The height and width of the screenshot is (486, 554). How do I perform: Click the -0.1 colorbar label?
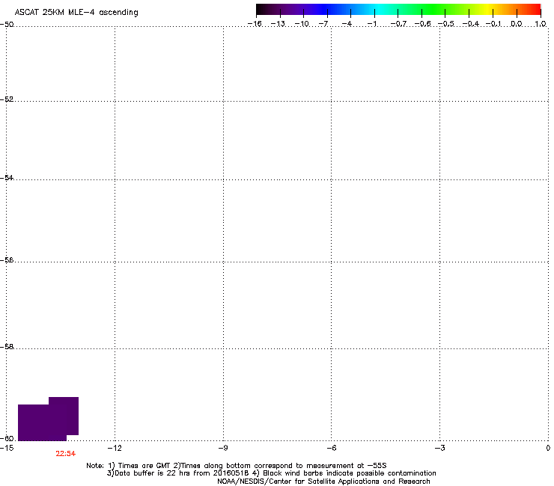[x=493, y=24]
